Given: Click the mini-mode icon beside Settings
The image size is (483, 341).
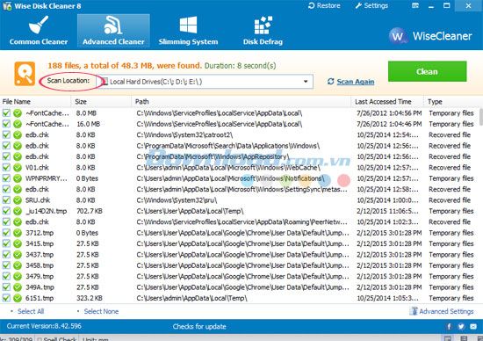Looking at the screenshot, I should click(x=415, y=5).
